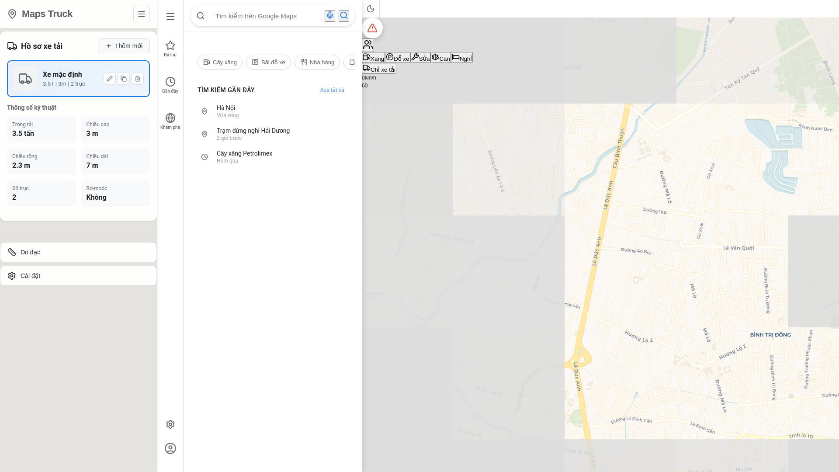Filter by Cây xăng chip
The width and height of the screenshot is (839, 472).
pyautogui.click(x=220, y=62)
